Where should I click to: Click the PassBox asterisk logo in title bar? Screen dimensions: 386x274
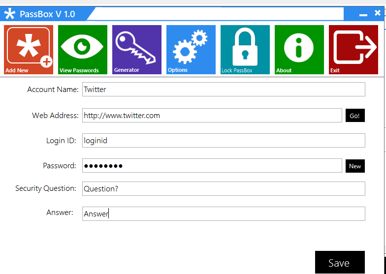click(x=10, y=14)
